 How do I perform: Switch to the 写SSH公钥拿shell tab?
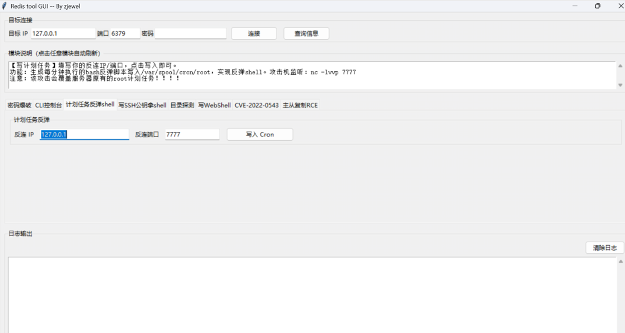143,105
